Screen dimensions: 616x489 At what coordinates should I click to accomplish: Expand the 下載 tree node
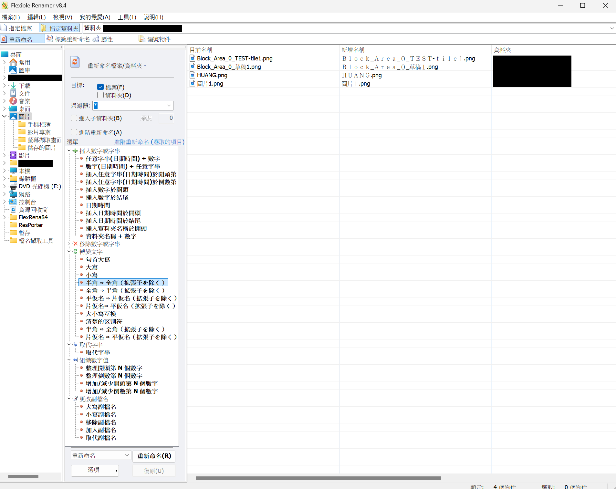[x=5, y=85]
